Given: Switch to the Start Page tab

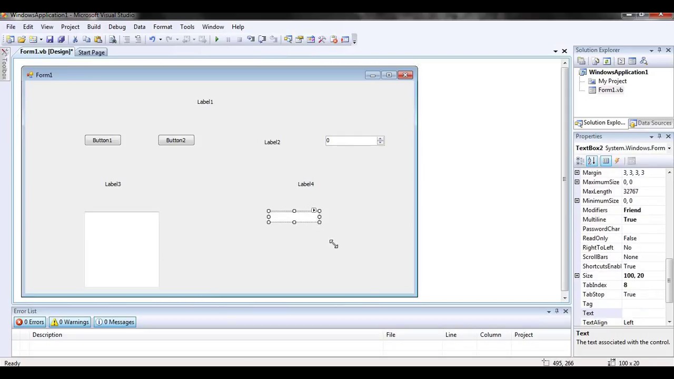Looking at the screenshot, I should pos(92,52).
